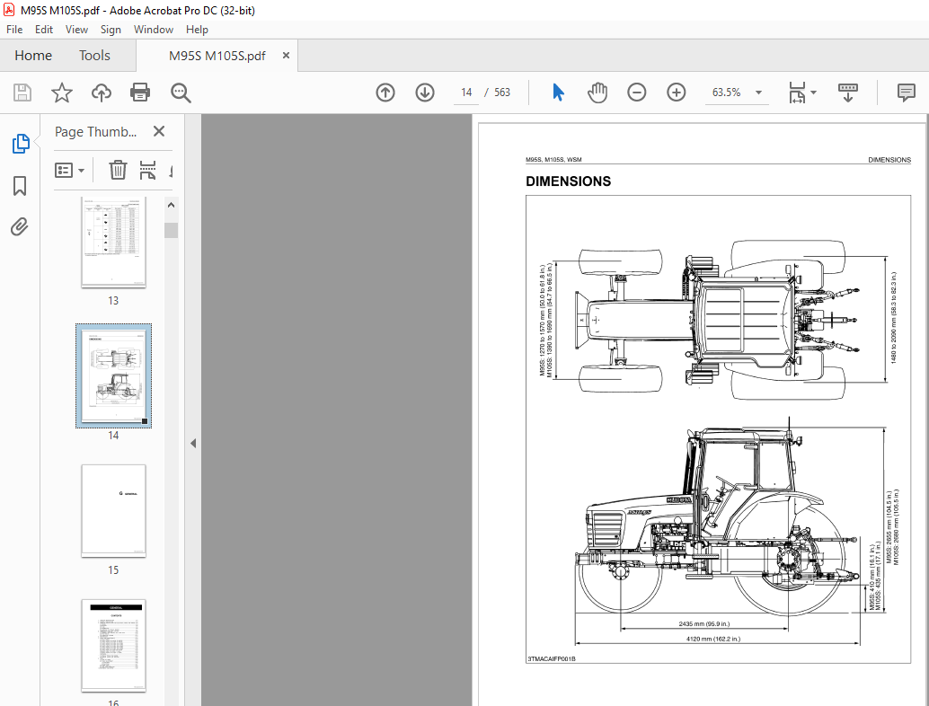Click the Save file icon
Viewport: 929px width, 706px height.
coord(22,93)
